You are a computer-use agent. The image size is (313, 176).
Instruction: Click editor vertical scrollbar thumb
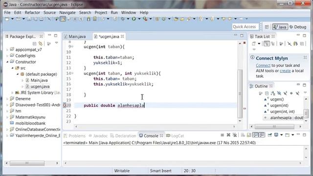pos(240,93)
